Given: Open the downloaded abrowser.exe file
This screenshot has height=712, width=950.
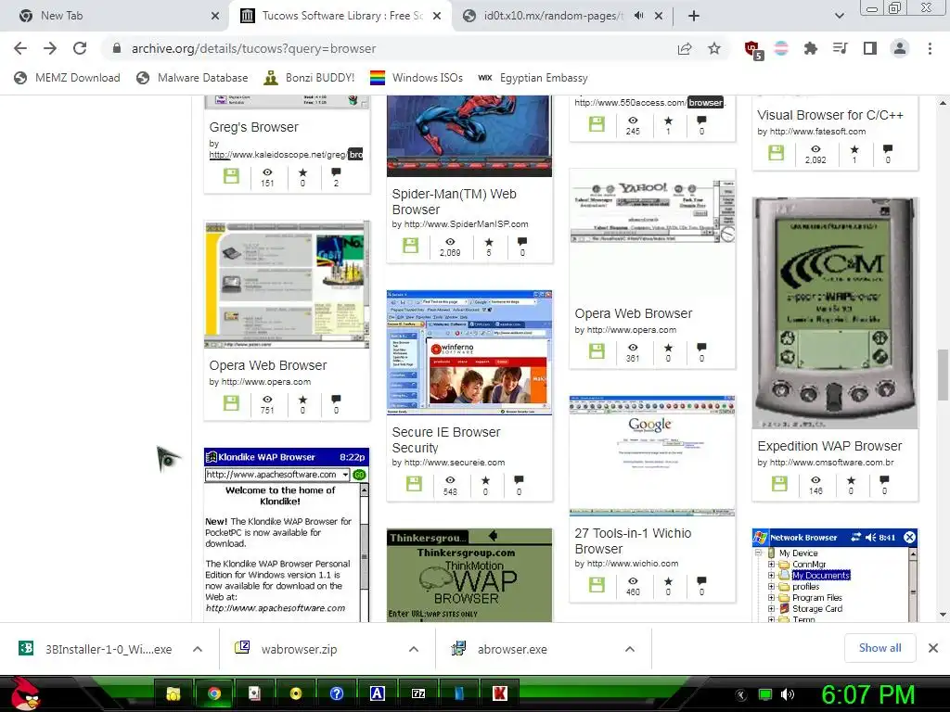Looking at the screenshot, I should tap(512, 649).
